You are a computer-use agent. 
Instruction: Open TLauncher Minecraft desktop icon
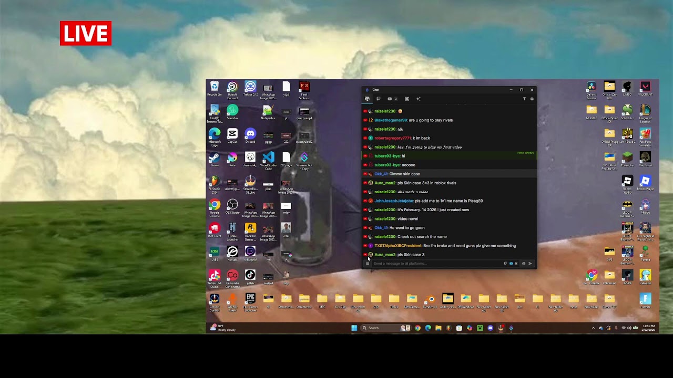[x=627, y=159]
